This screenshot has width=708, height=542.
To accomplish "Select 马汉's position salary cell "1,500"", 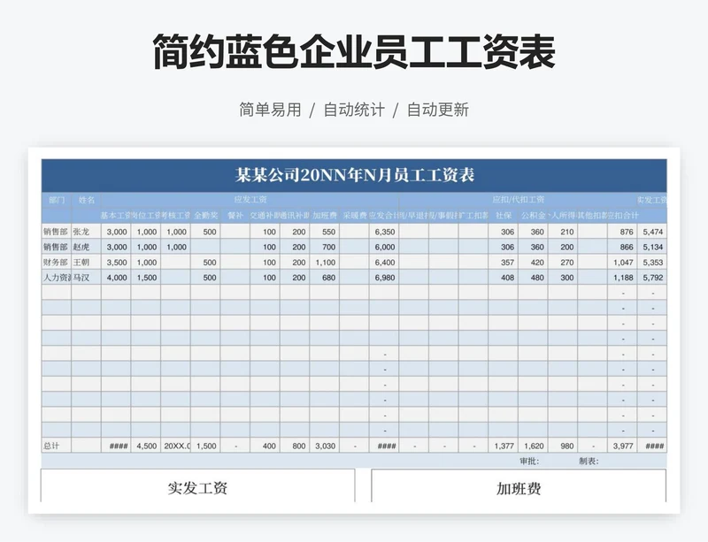I will [x=146, y=278].
